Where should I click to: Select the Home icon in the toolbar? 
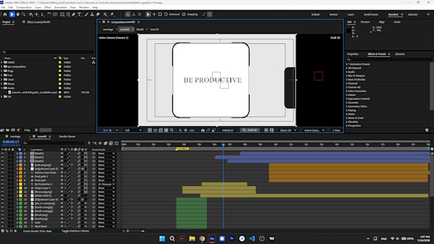5,15
